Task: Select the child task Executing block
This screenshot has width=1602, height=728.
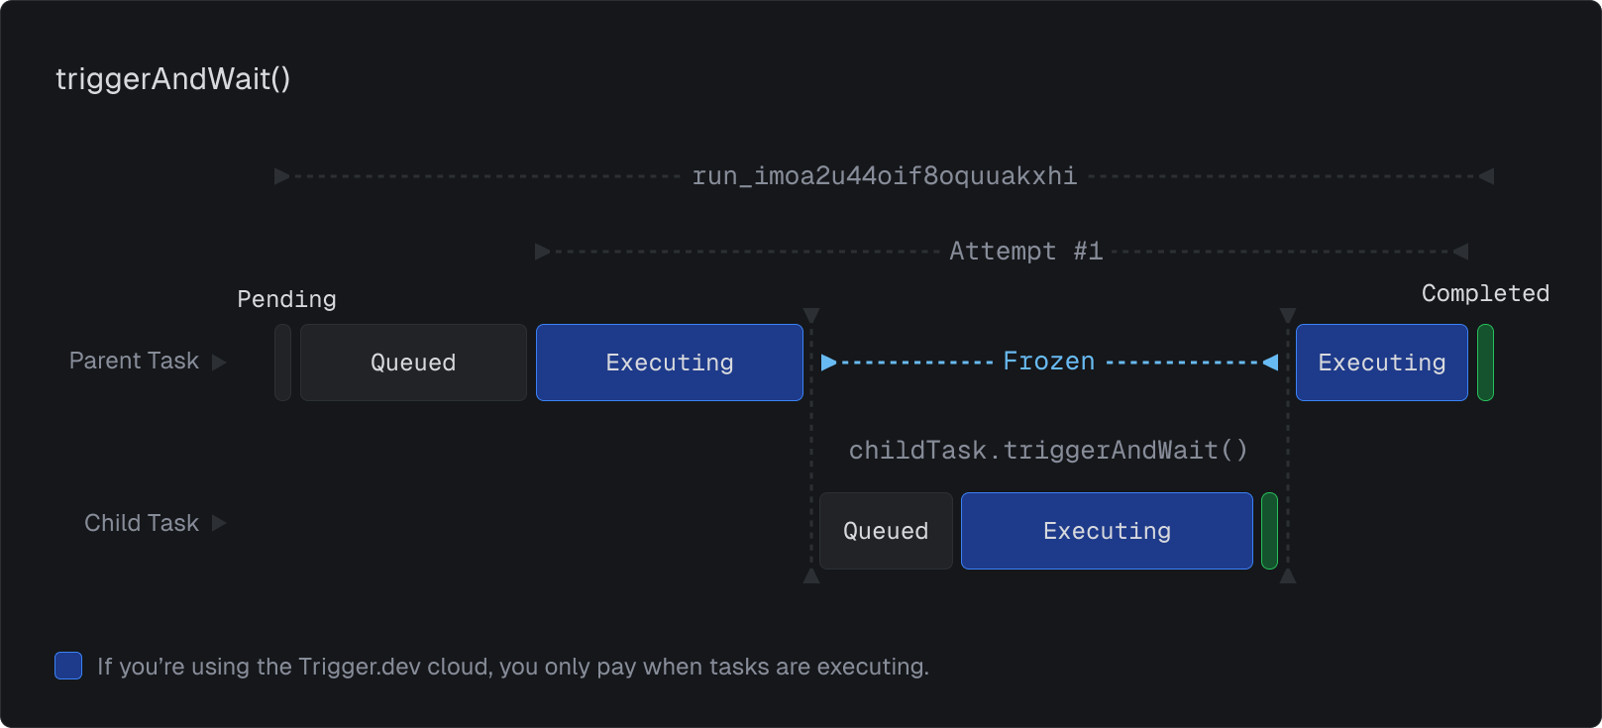Action: click(x=1107, y=531)
